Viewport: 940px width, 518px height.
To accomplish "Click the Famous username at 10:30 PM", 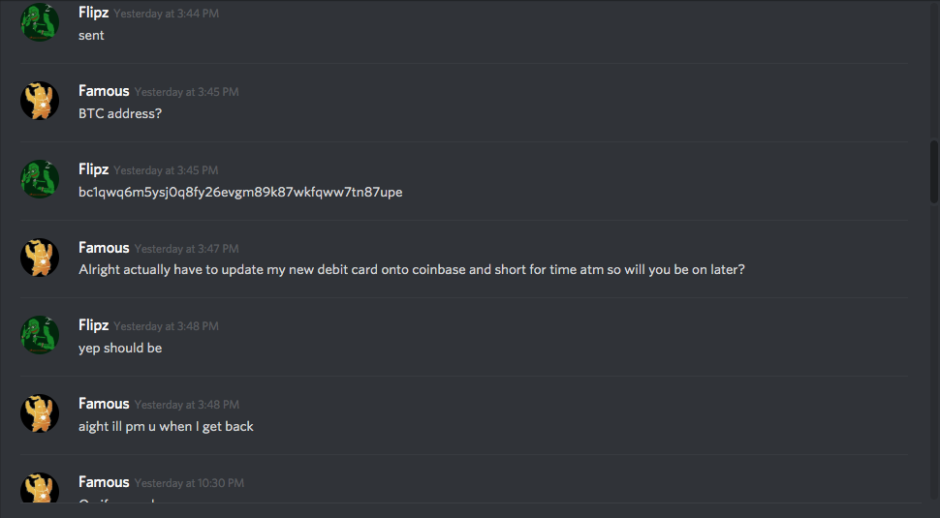I will 104,482.
